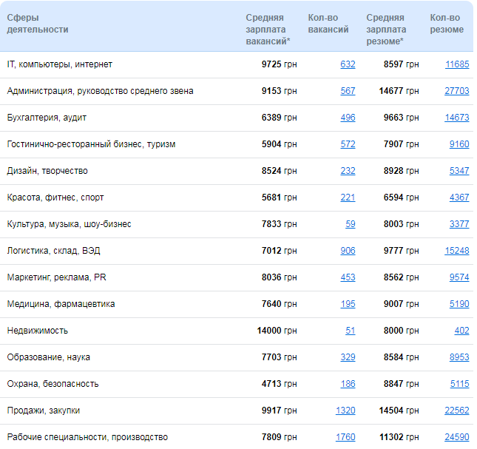Open accounting resumes link 14673
The height and width of the screenshot is (449, 477).
[x=456, y=118]
